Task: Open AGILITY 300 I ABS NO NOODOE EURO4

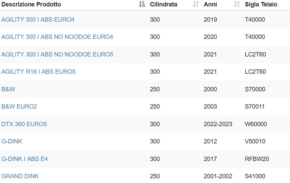Action: click(57, 37)
